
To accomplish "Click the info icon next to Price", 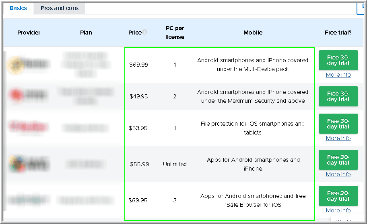I will [x=145, y=32].
